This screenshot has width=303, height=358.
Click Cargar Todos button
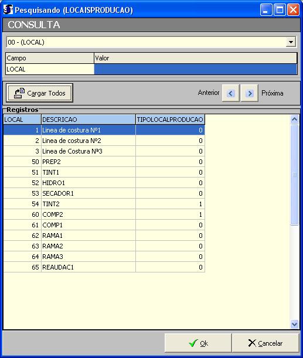39,93
